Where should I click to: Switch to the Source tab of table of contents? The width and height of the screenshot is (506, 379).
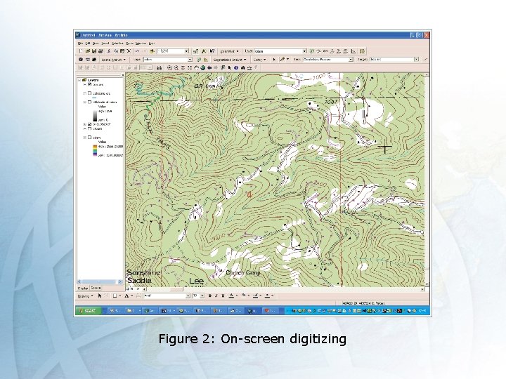point(96,288)
